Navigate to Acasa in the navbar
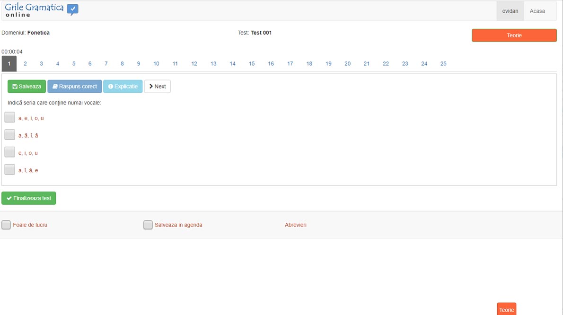563x315 pixels. point(537,11)
